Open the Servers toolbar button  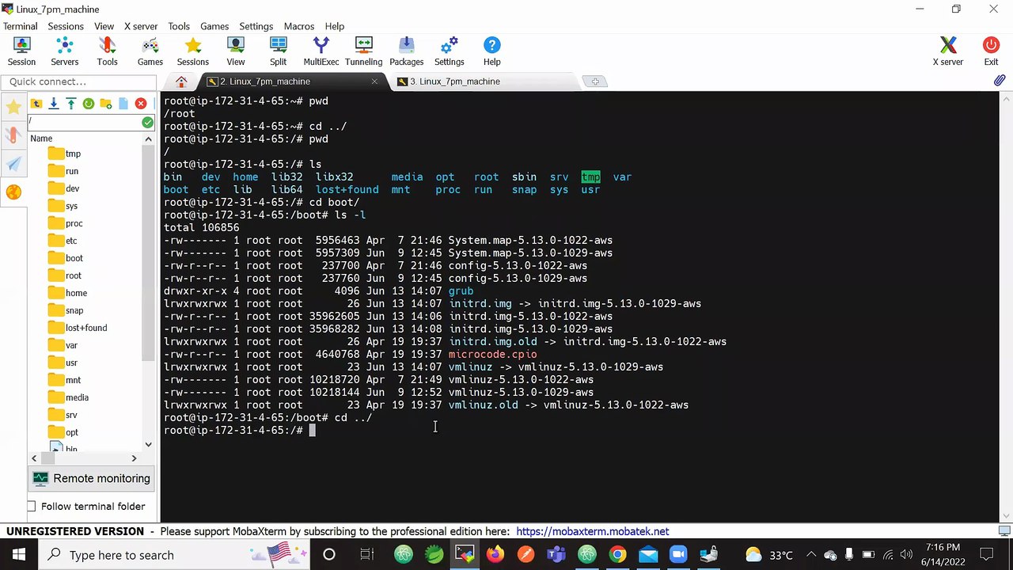click(65, 51)
